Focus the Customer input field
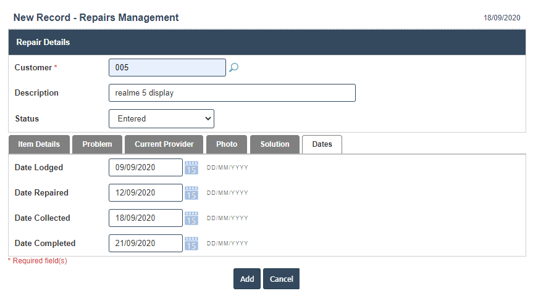Screen dimensions: 533x296 pos(167,68)
